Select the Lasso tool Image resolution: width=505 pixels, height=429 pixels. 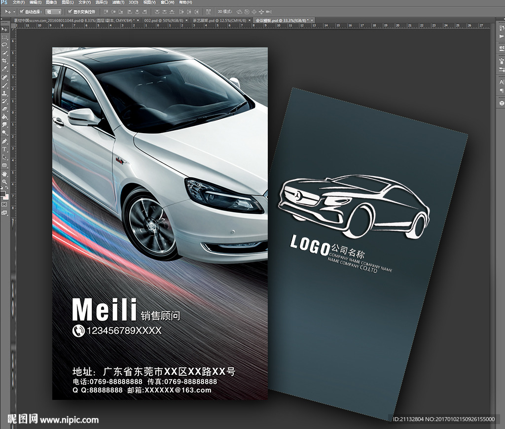coord(4,44)
